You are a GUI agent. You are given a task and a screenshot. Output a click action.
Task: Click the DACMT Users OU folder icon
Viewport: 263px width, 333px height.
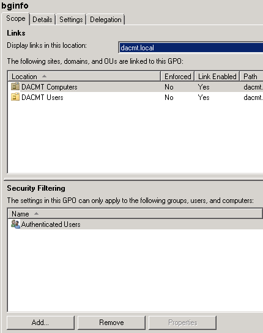[15, 97]
